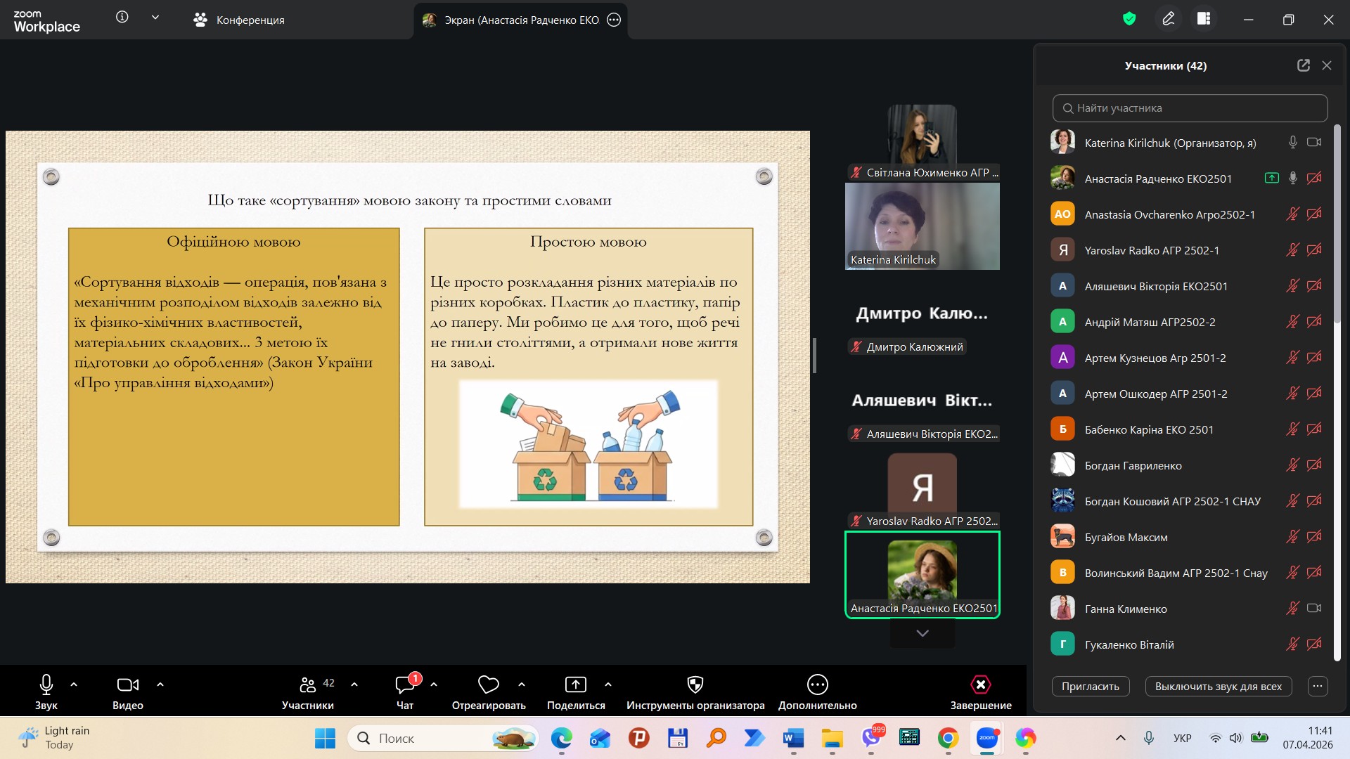Open the Share screen (Поделиться) icon
This screenshot has width=1350, height=759.
[575, 685]
